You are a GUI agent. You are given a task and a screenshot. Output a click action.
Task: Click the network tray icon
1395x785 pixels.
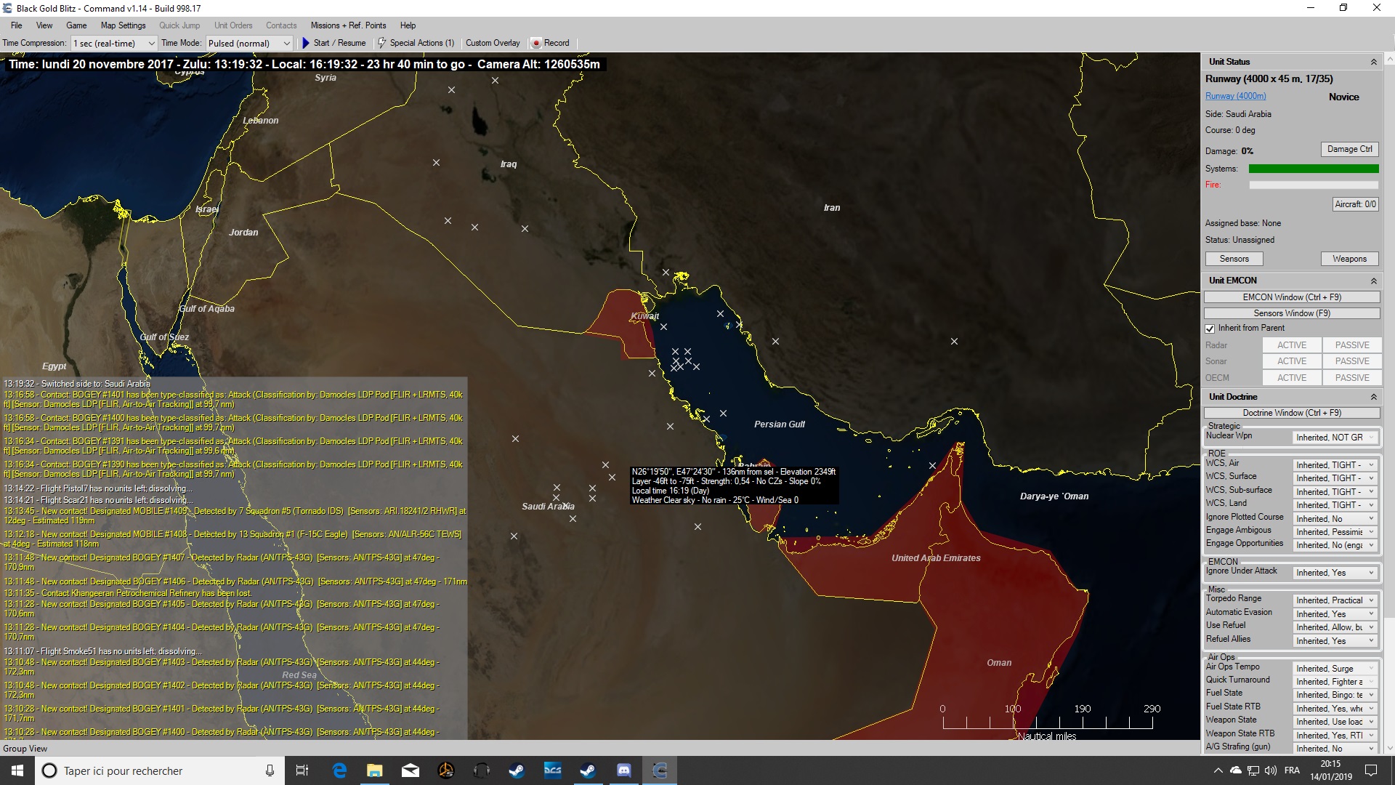pos(1253,770)
